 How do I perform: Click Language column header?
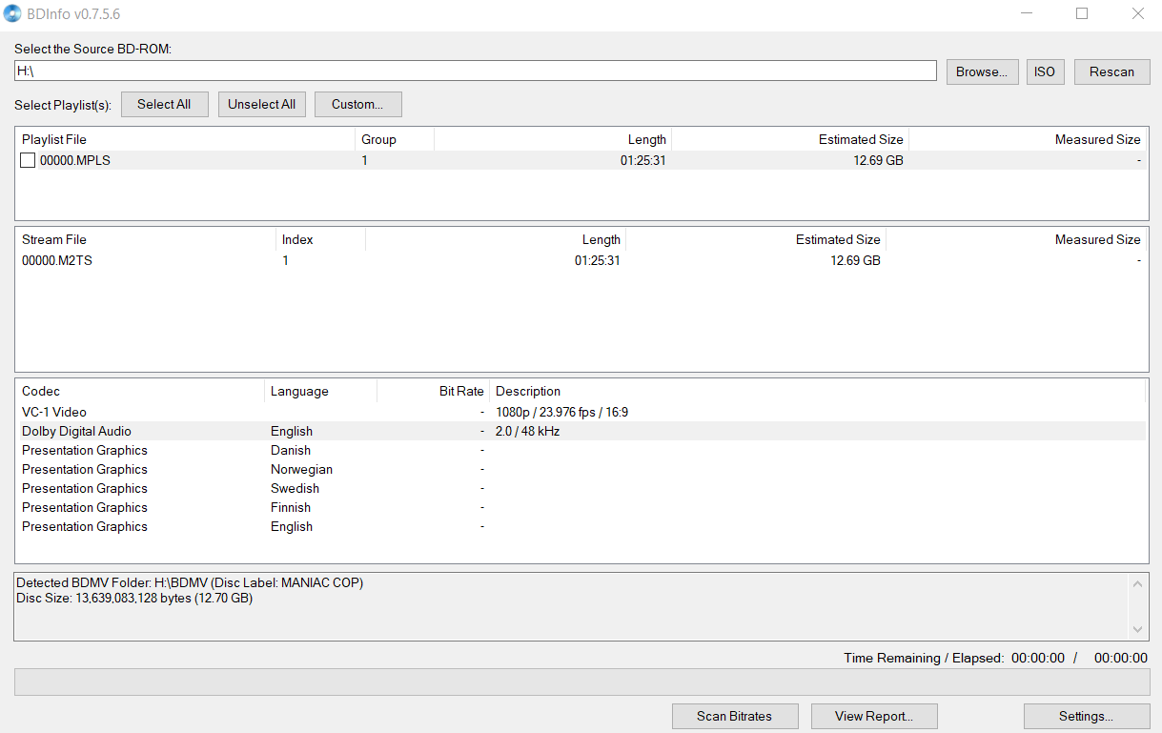click(x=320, y=391)
